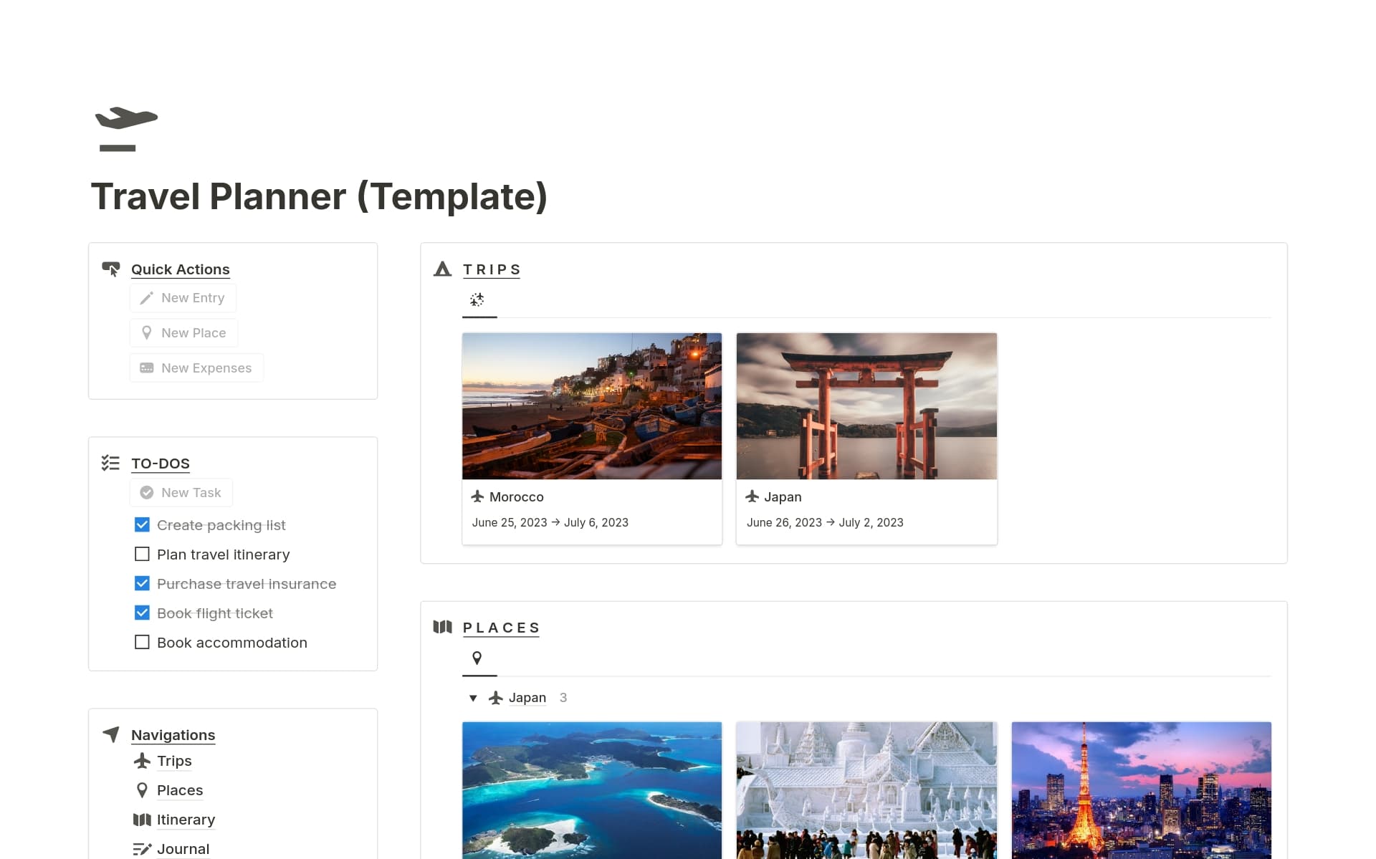Image resolution: width=1376 pixels, height=859 pixels.
Task: Uncheck the Create packing list task
Action: pyautogui.click(x=141, y=524)
